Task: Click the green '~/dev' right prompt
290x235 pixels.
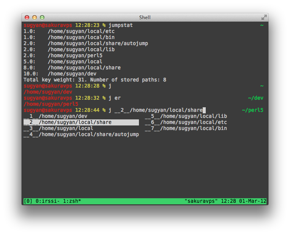Action: pyautogui.click(x=255, y=98)
